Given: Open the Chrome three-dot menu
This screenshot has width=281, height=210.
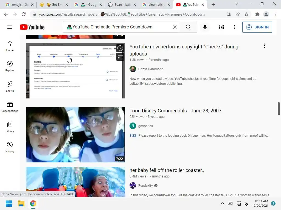Looking at the screenshot, I should point(275,14).
